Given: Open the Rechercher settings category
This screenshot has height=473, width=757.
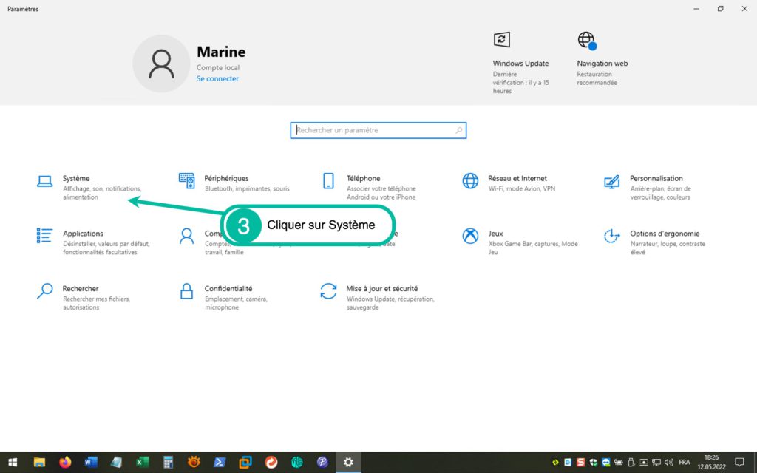Looking at the screenshot, I should [81, 289].
